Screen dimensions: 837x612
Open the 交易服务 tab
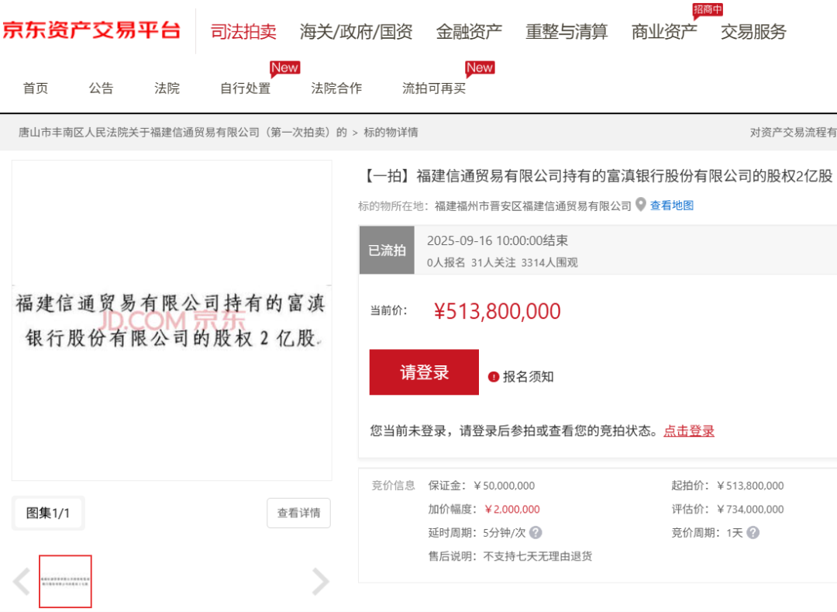[x=754, y=32]
